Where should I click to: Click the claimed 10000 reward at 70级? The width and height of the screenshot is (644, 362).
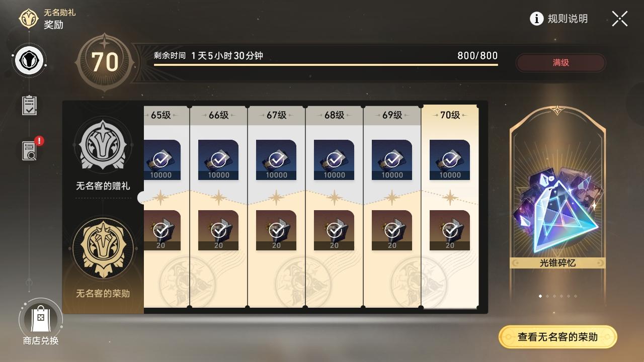click(x=450, y=160)
